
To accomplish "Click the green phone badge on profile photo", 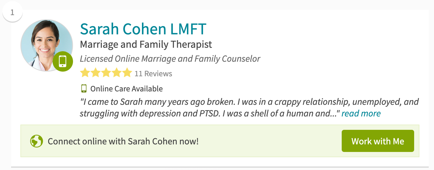I will point(63,61).
